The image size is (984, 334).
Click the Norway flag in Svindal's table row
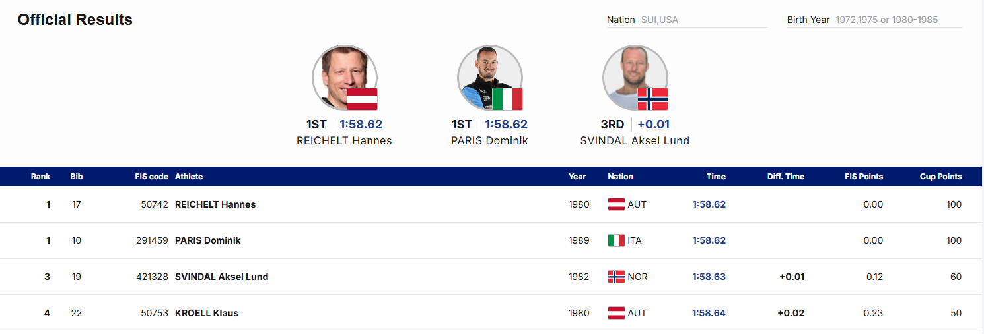click(x=616, y=277)
